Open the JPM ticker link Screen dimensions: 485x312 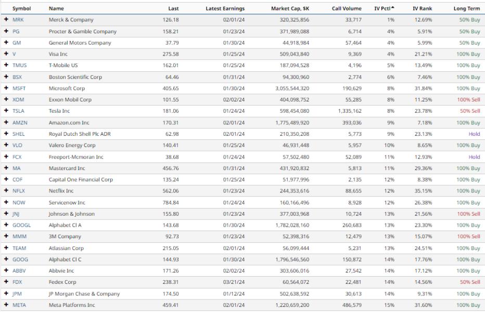(x=17, y=294)
